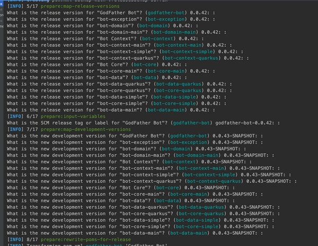Image resolution: width=318 pixels, height=246 pixels.
Task: Click the prepare:input-variables goal text
Action: [67, 116]
